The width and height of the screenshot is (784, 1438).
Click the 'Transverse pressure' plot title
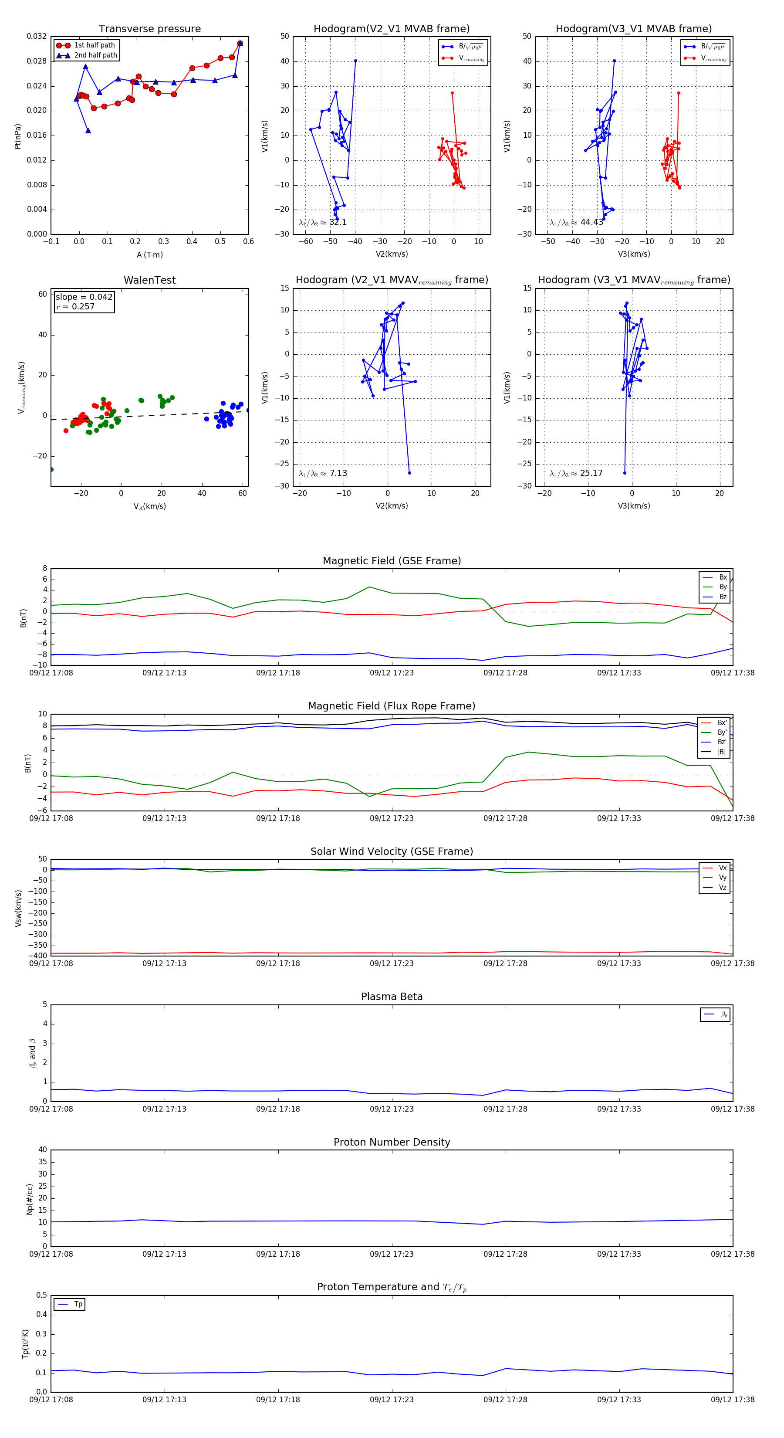click(149, 29)
